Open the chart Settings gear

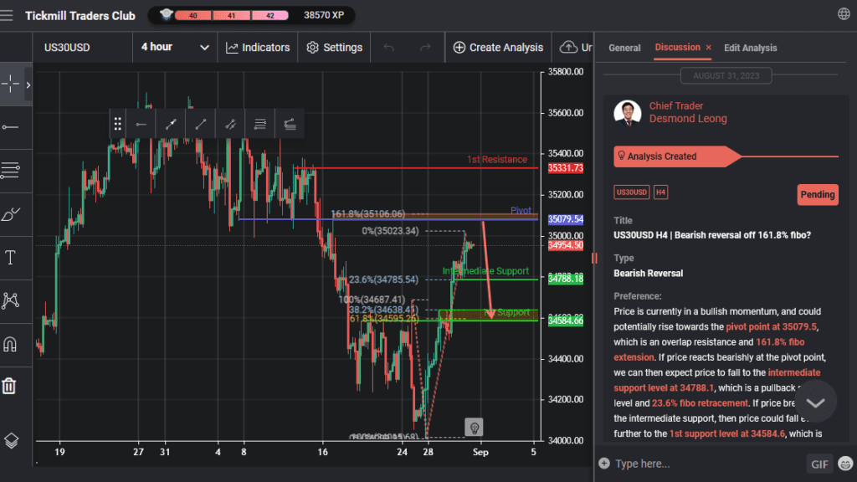click(333, 47)
